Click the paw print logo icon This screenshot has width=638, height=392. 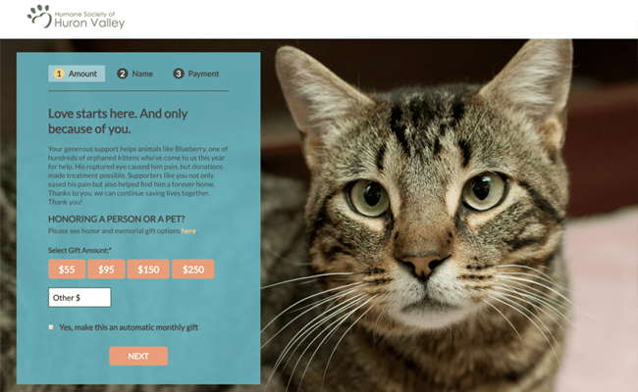point(39,17)
